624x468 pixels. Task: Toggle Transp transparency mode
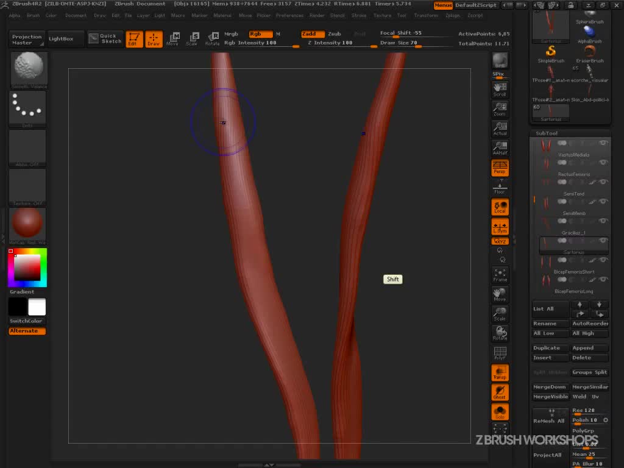tap(500, 372)
